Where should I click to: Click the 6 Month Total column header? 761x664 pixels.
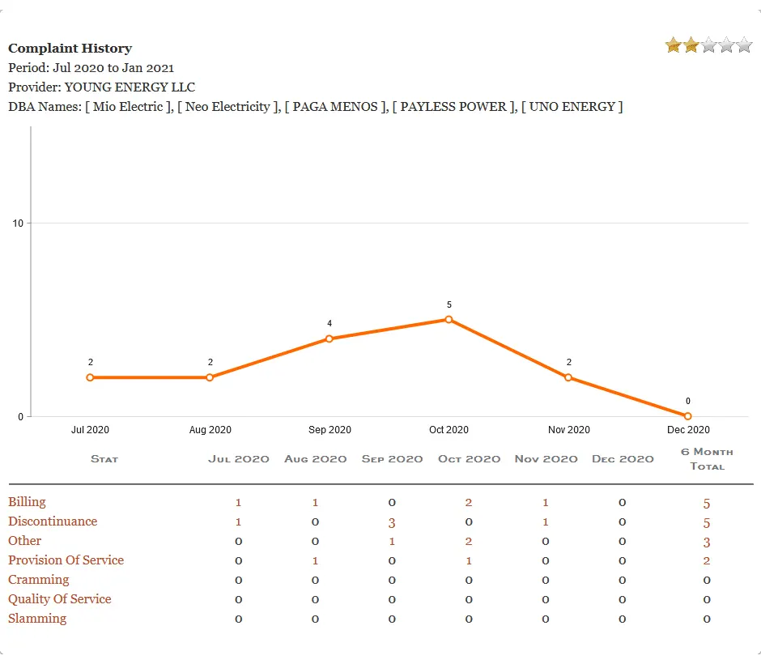[706, 459]
